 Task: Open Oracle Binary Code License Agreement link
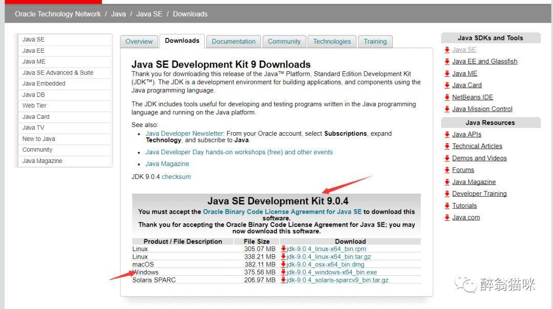282,212
